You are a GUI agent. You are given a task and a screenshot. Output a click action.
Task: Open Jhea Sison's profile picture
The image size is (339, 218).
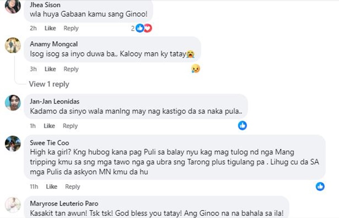[x=13, y=6]
